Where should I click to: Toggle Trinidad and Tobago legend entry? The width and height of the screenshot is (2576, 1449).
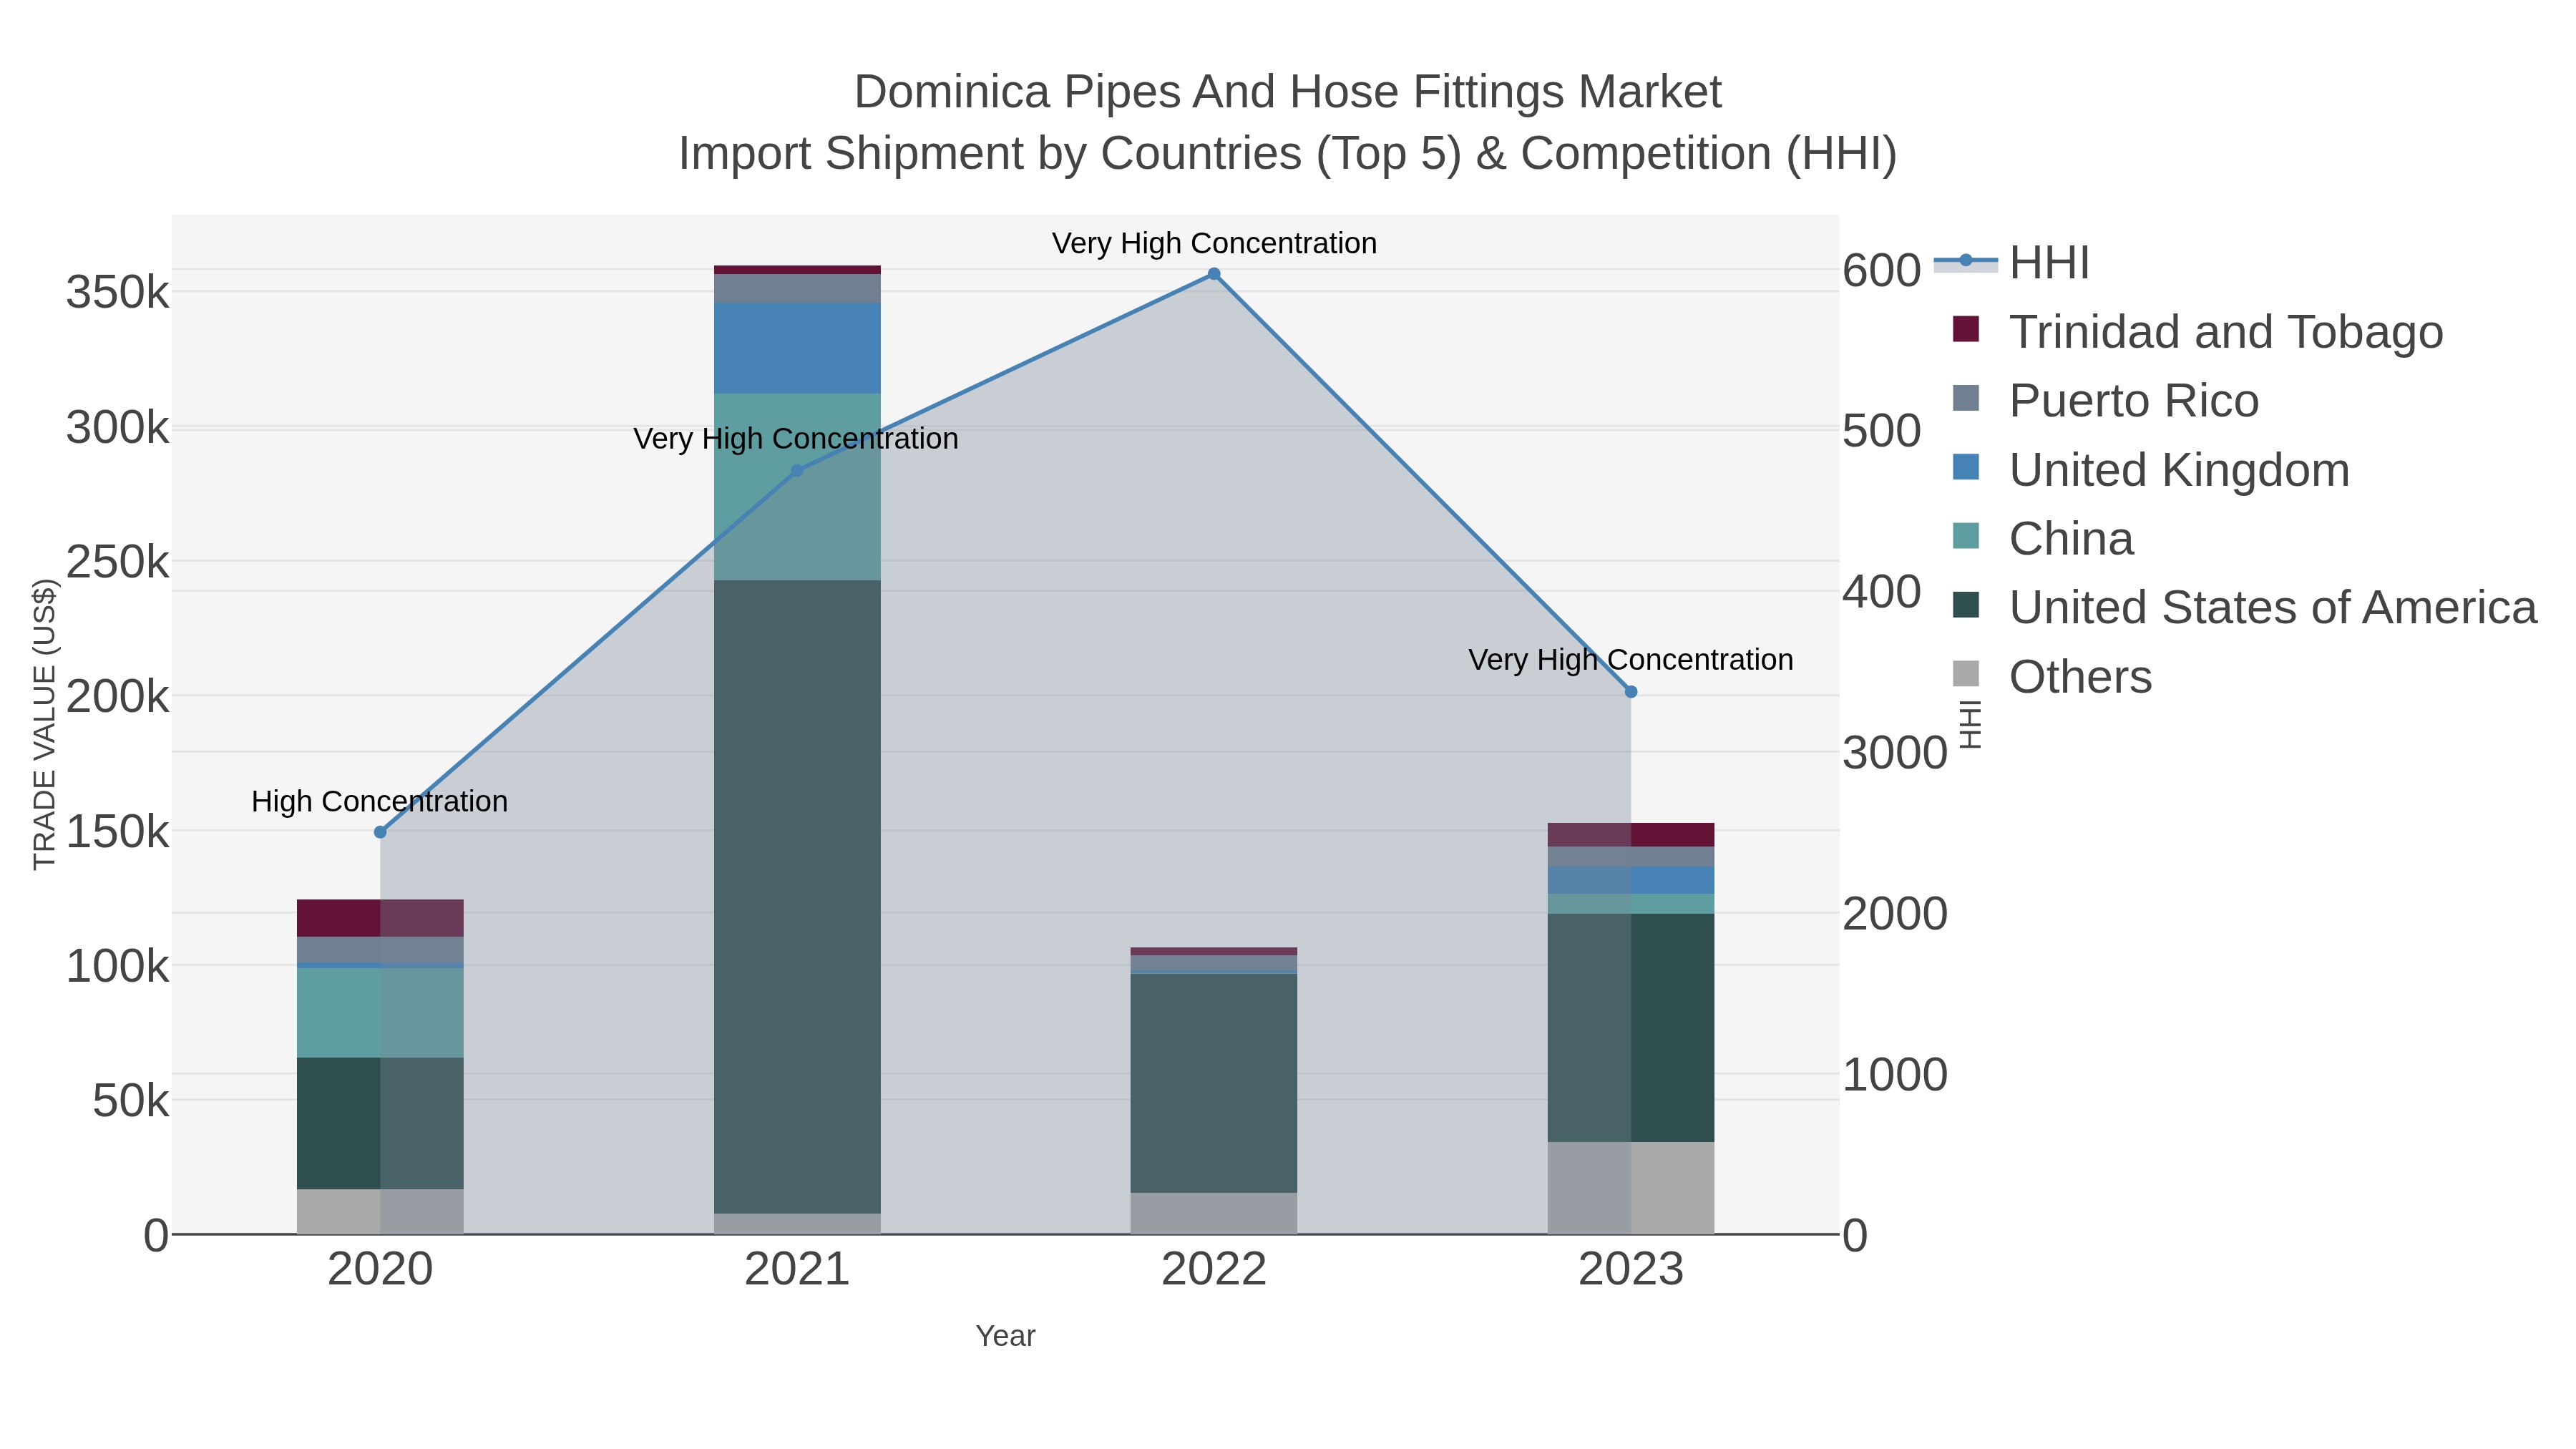click(2197, 332)
